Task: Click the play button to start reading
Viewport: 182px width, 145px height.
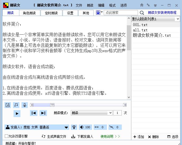Action: [x=17, y=113]
